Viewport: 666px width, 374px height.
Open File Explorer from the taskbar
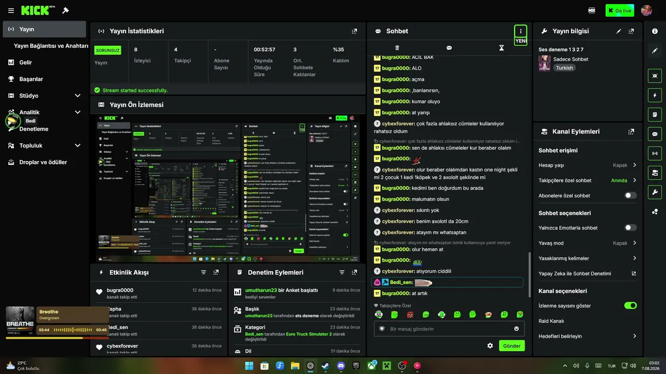coord(295,366)
